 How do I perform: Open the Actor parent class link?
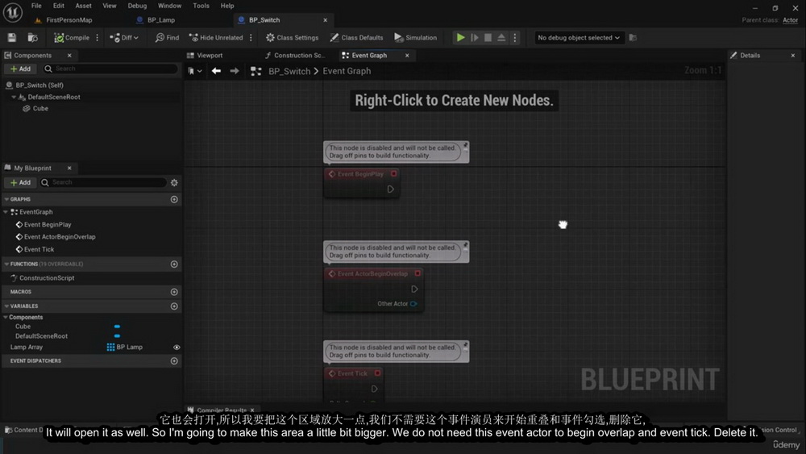pyautogui.click(x=790, y=20)
